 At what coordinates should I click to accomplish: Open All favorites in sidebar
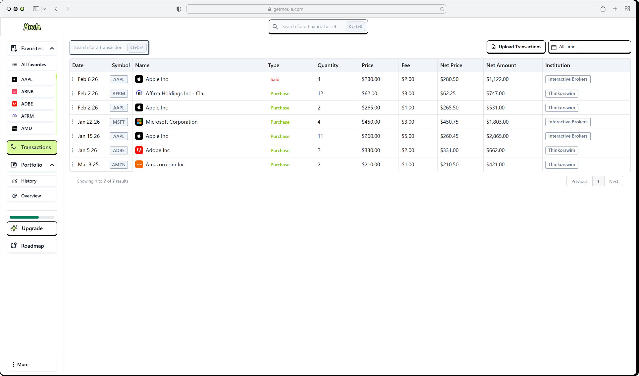pyautogui.click(x=32, y=64)
